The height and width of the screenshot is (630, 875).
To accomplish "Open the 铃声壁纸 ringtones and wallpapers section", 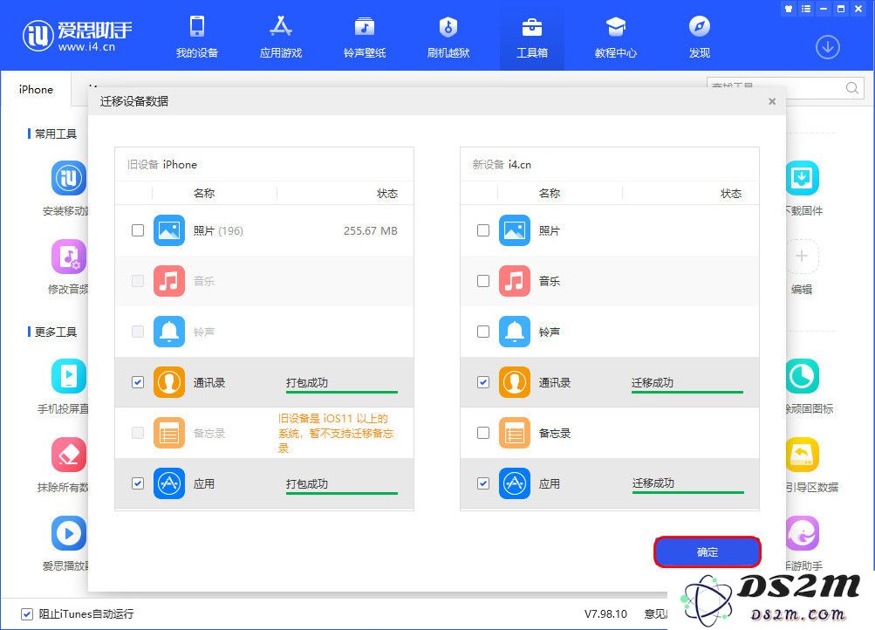I will (365, 37).
